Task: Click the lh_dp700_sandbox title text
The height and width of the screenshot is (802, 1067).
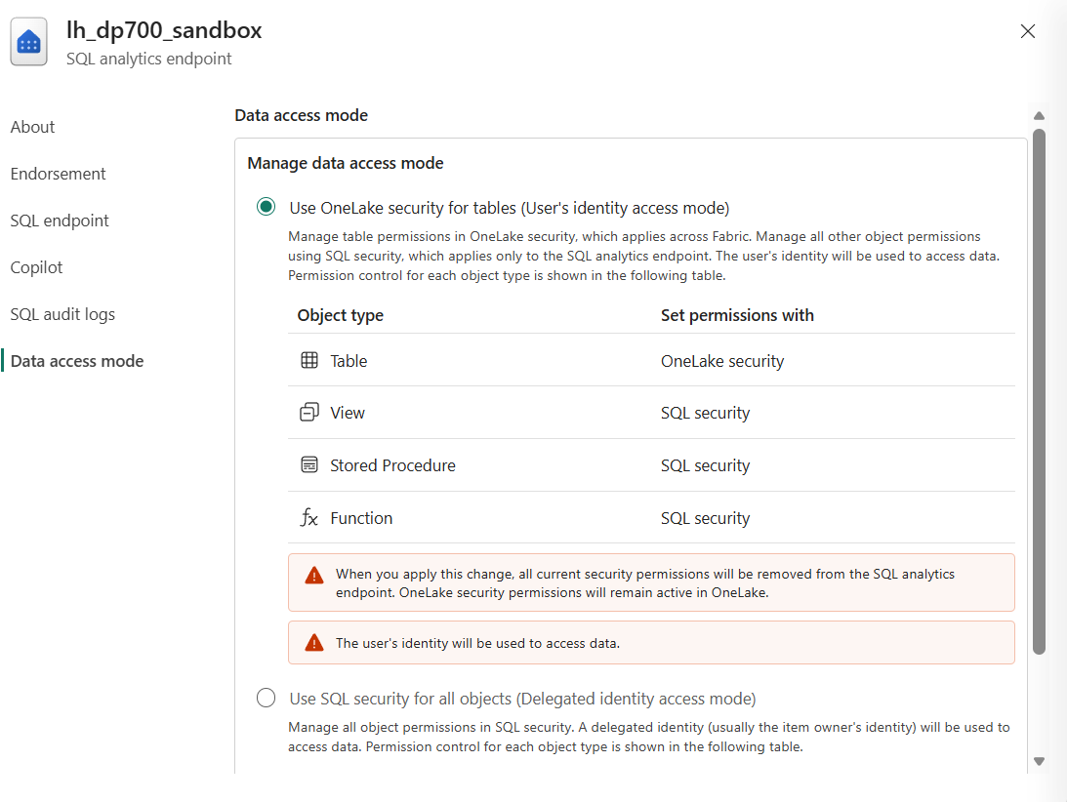Action: coord(164,30)
